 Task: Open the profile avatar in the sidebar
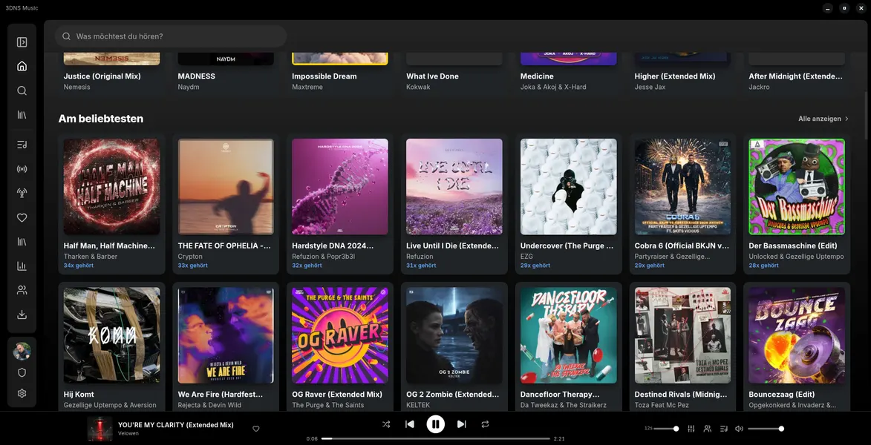coord(22,352)
